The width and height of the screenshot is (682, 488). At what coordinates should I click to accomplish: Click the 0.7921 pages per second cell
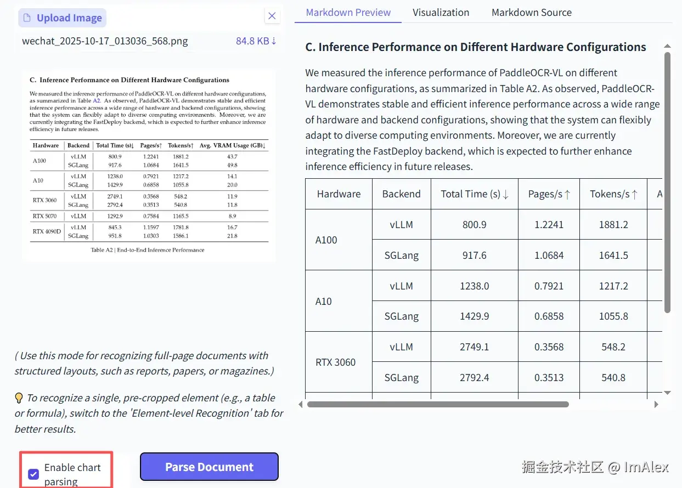pyautogui.click(x=549, y=286)
